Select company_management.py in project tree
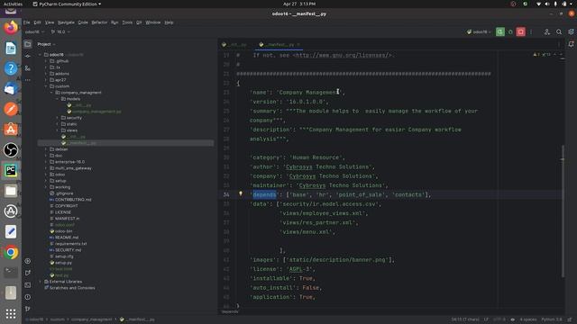577x324 pixels. [96, 112]
